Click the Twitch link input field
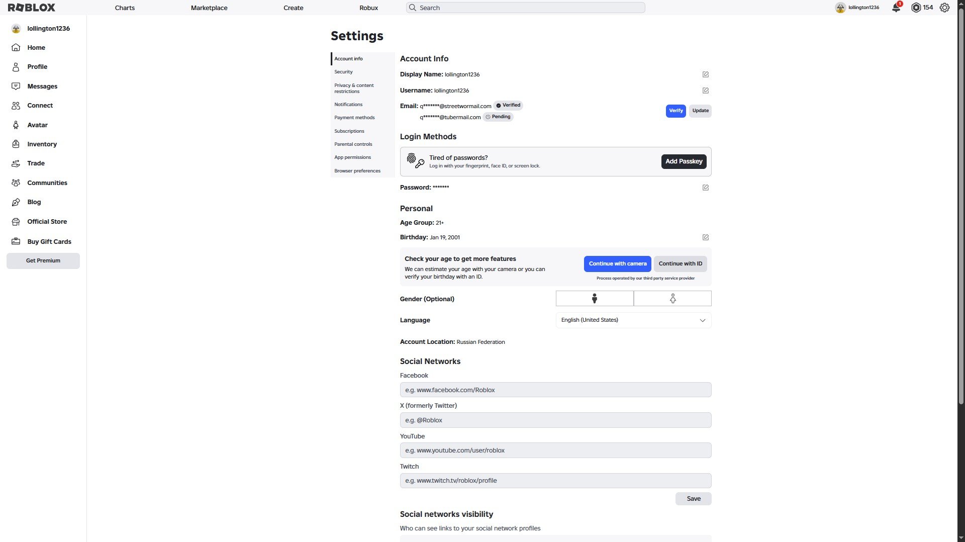 point(555,481)
